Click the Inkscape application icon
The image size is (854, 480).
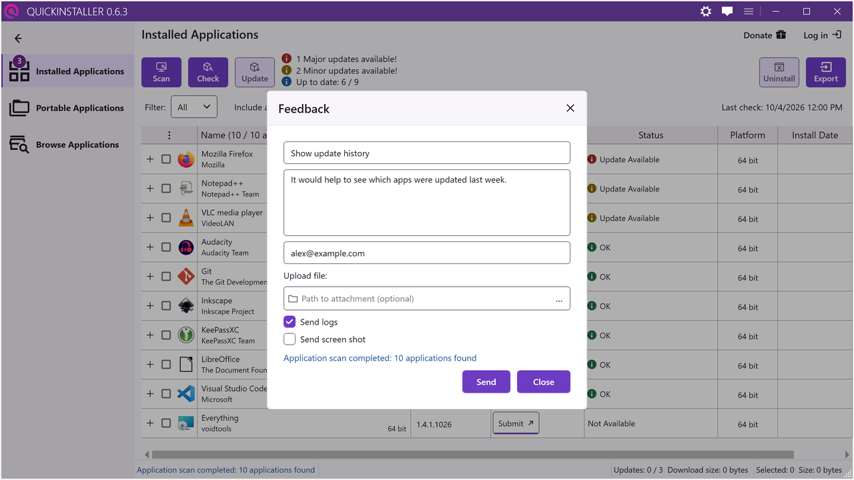point(186,306)
